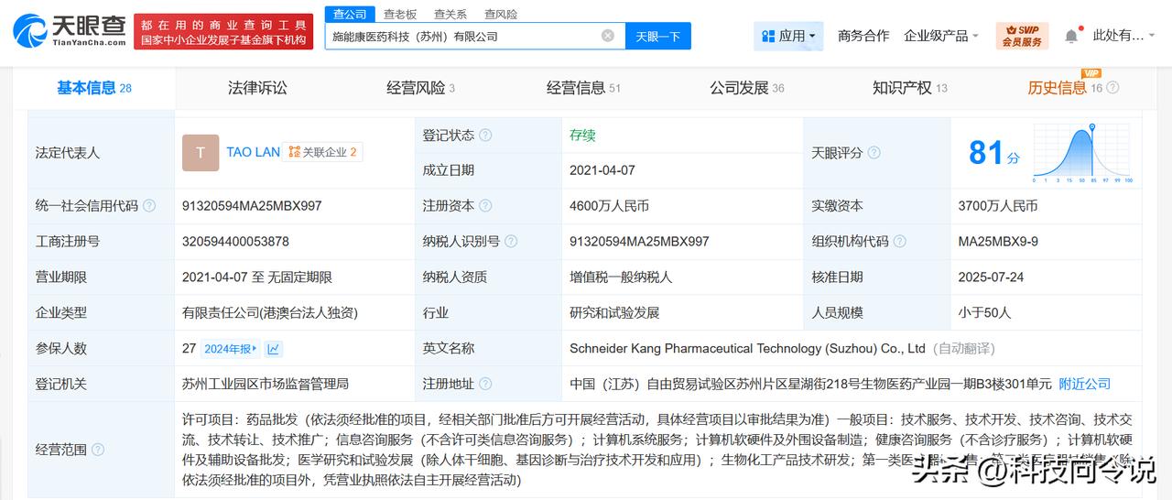Click the T avatar of legal representative
This screenshot has height=500, width=1172.
point(201,153)
